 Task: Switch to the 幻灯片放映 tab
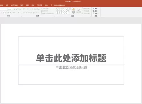tap(14, 5)
